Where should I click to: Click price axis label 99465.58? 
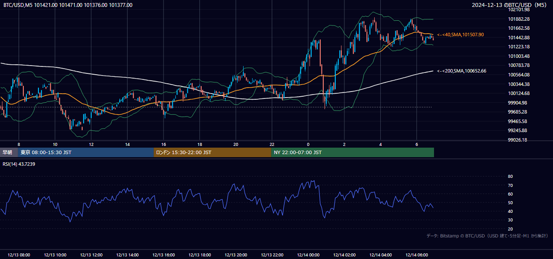click(518, 121)
